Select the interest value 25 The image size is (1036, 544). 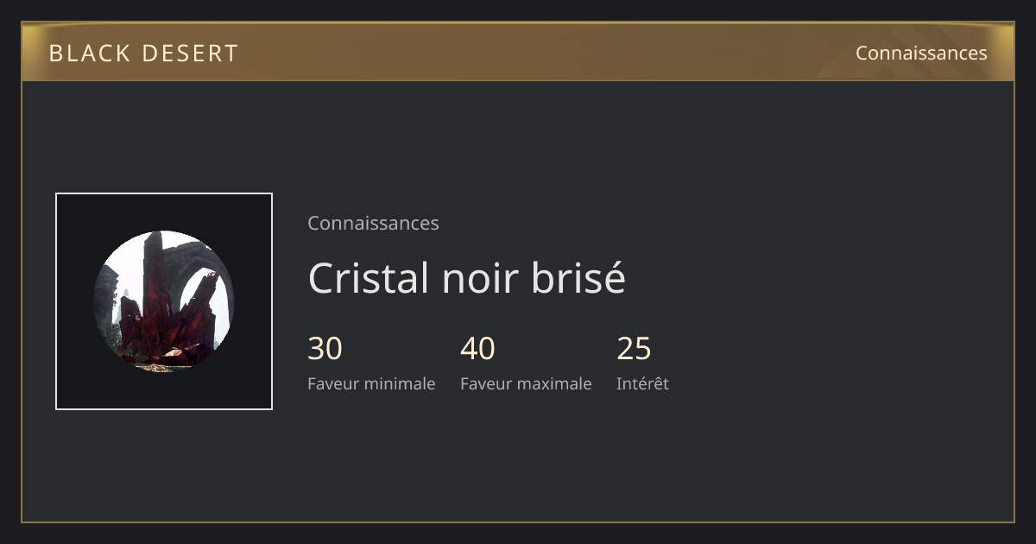(x=634, y=349)
